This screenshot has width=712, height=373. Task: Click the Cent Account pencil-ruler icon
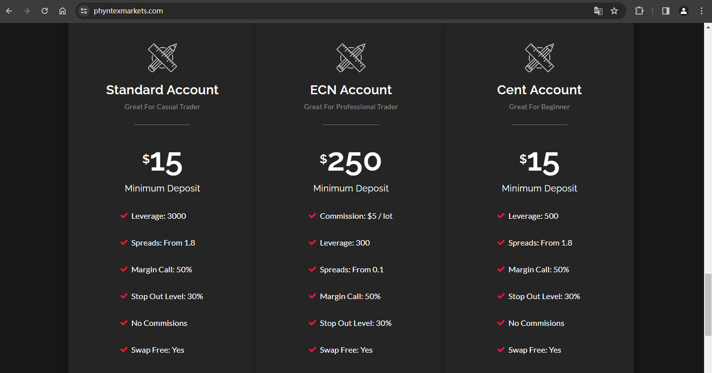tap(539, 58)
